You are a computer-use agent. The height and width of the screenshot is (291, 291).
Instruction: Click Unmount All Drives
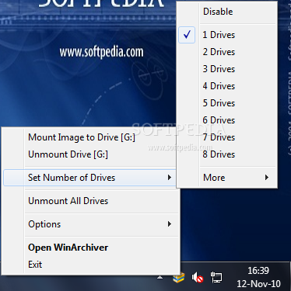(91, 201)
